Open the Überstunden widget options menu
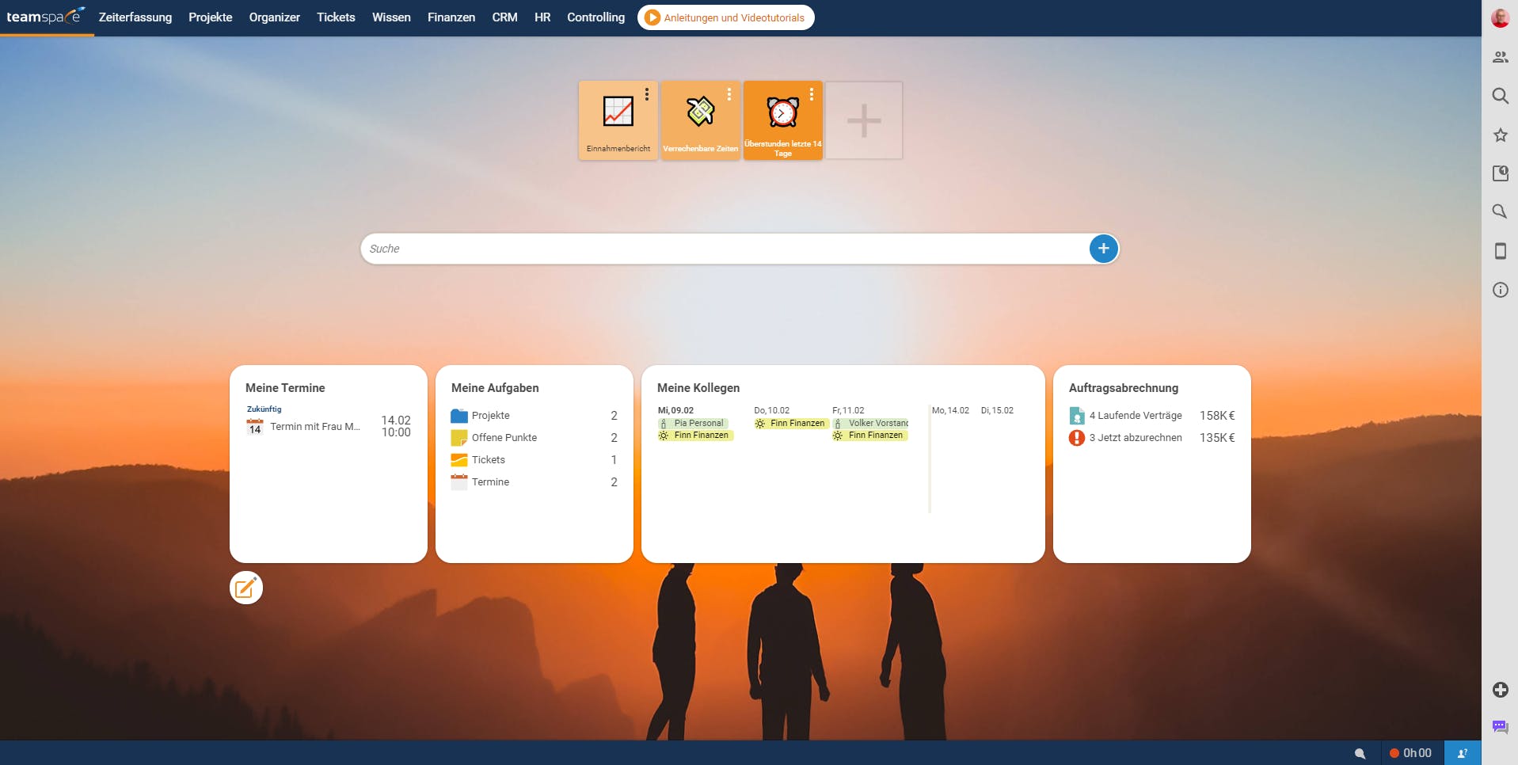1518x765 pixels. 812,93
